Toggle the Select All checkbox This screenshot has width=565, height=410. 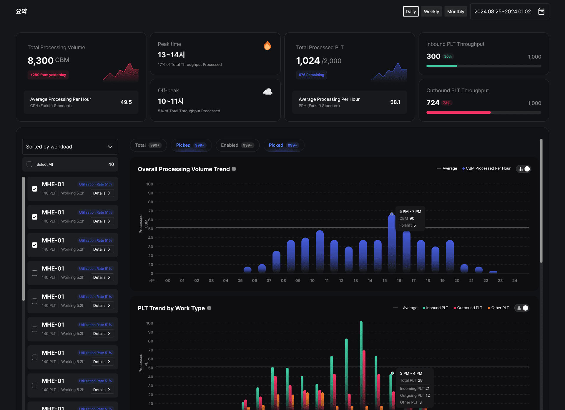(29, 164)
